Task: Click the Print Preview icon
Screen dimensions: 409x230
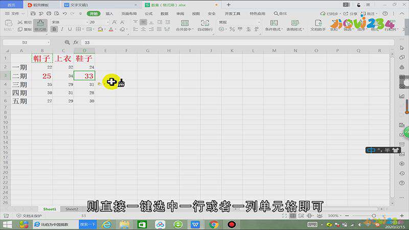Action: tap(57, 13)
